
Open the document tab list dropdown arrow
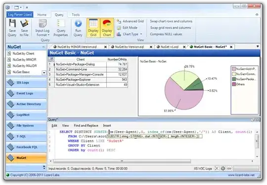click(258, 46)
